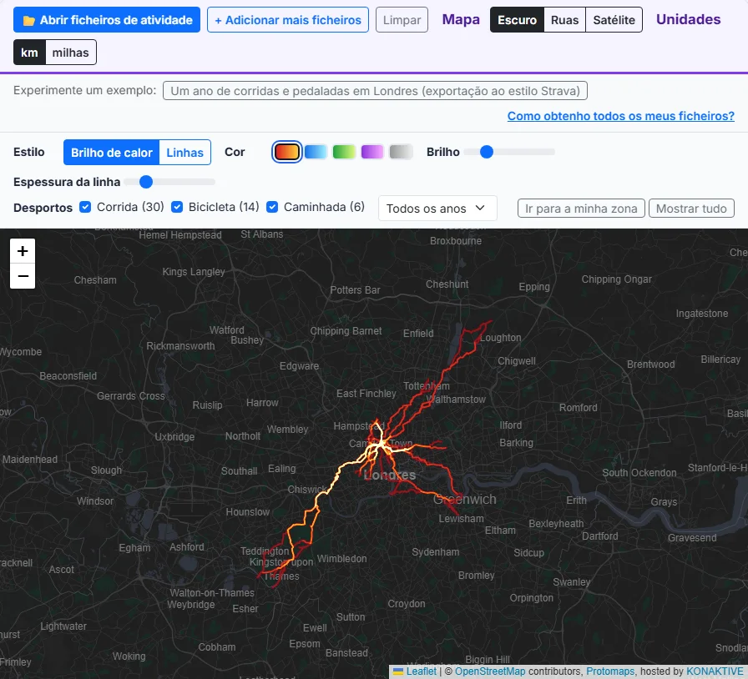Zoom in on the map
Viewport: 748px width, 679px height.
(23, 251)
